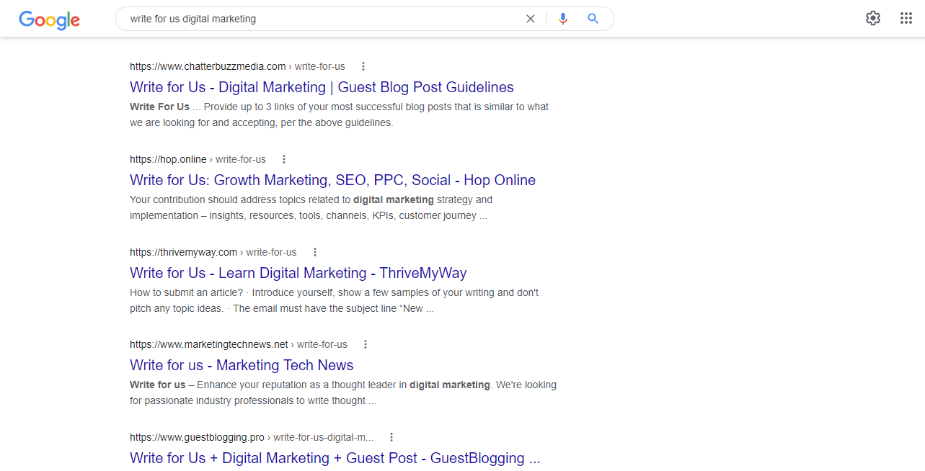Submit search with magnifying glass icon
The width and height of the screenshot is (925, 471).
pyautogui.click(x=593, y=19)
